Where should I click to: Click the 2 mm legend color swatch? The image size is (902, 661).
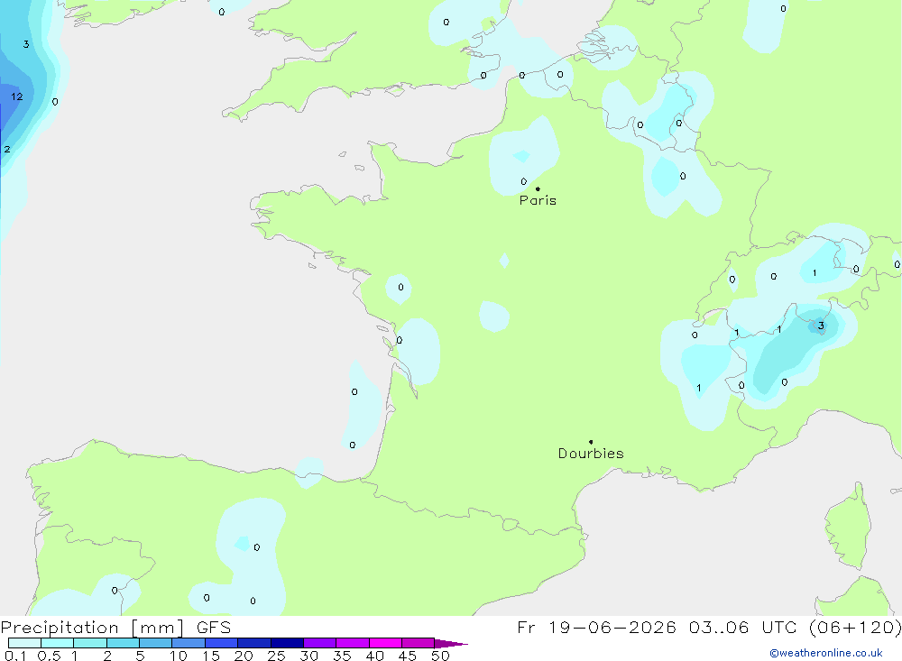pos(123,643)
